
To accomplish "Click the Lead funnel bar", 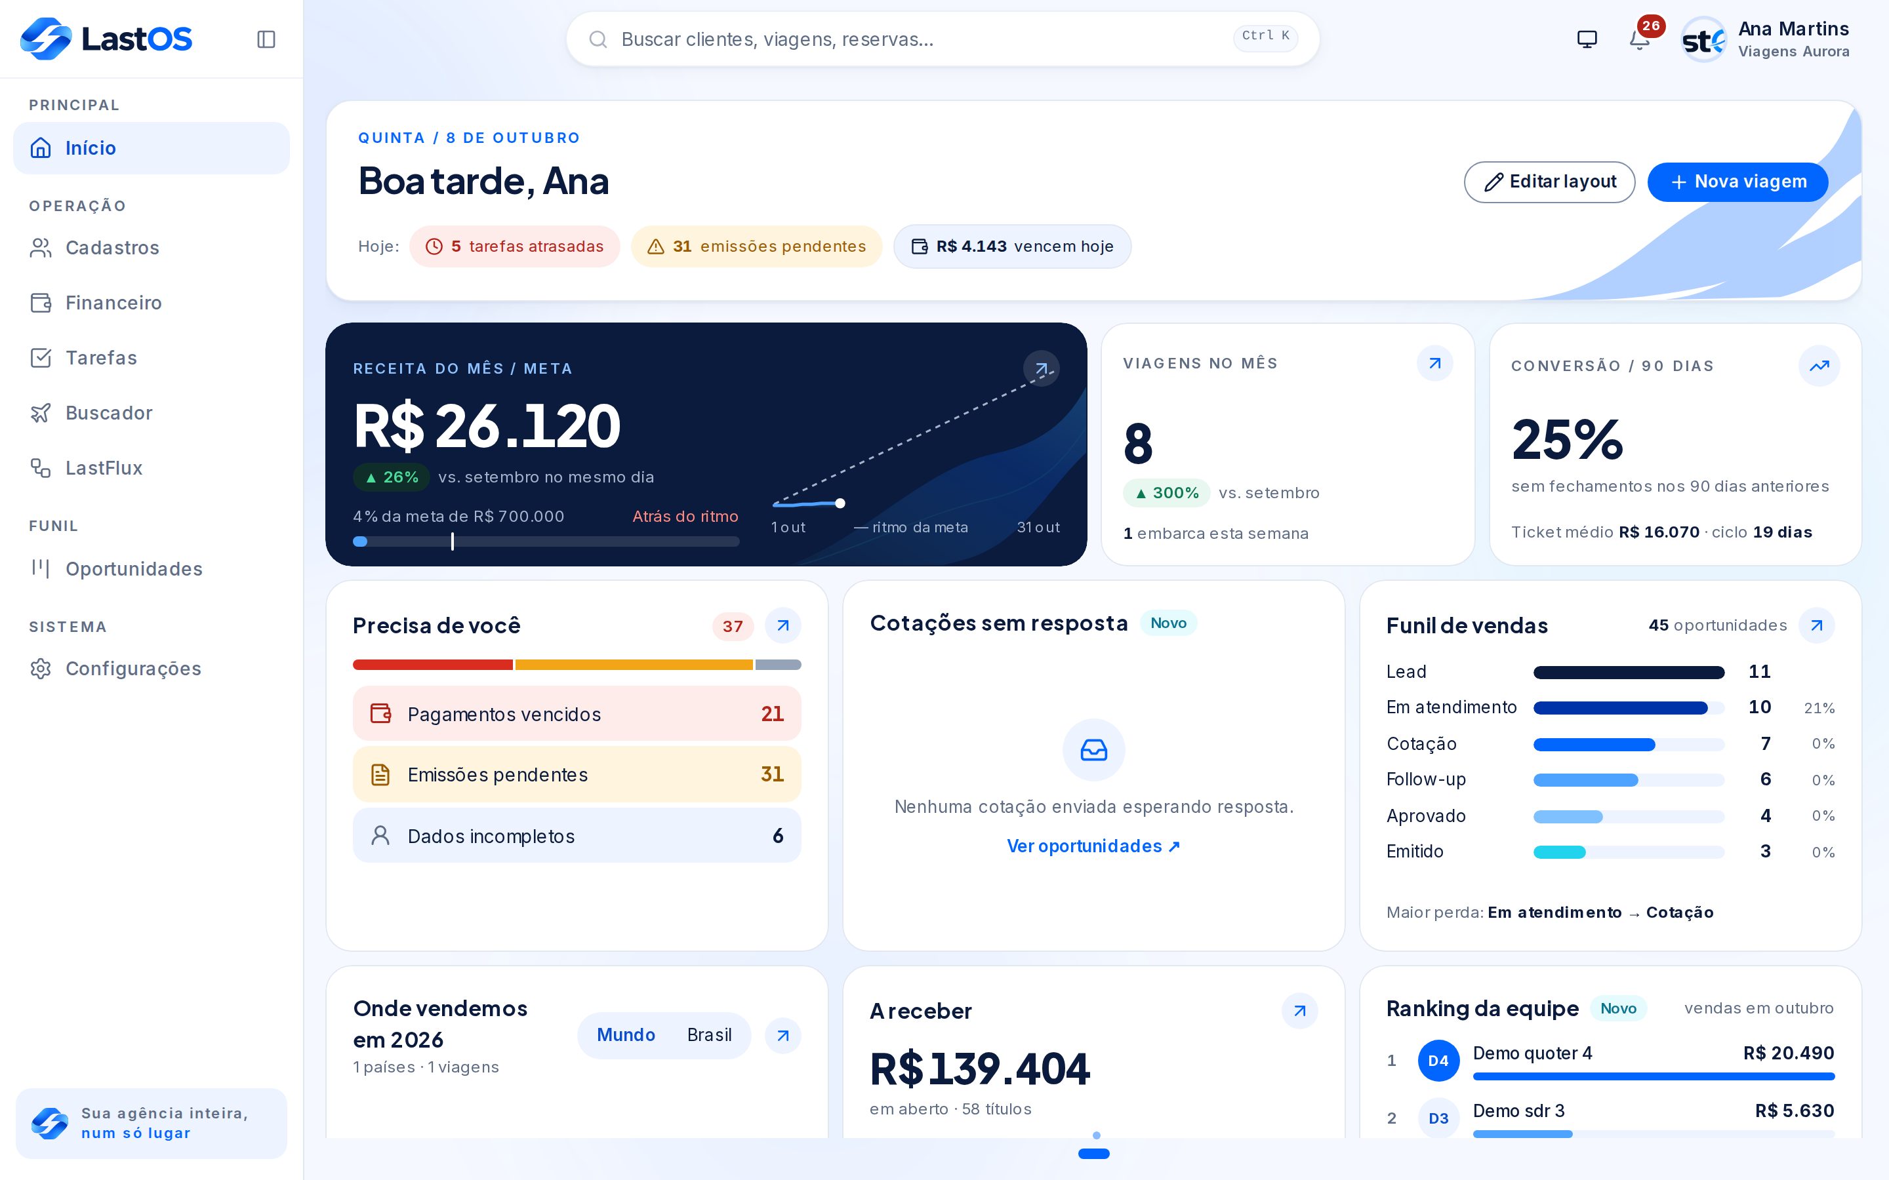I will click(x=1629, y=672).
